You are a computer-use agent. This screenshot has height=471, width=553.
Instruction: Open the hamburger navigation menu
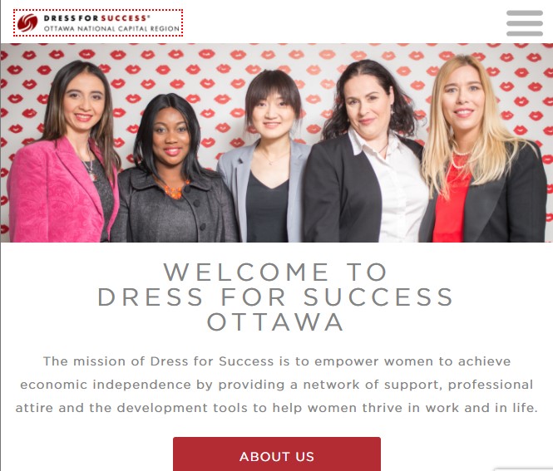tap(525, 23)
